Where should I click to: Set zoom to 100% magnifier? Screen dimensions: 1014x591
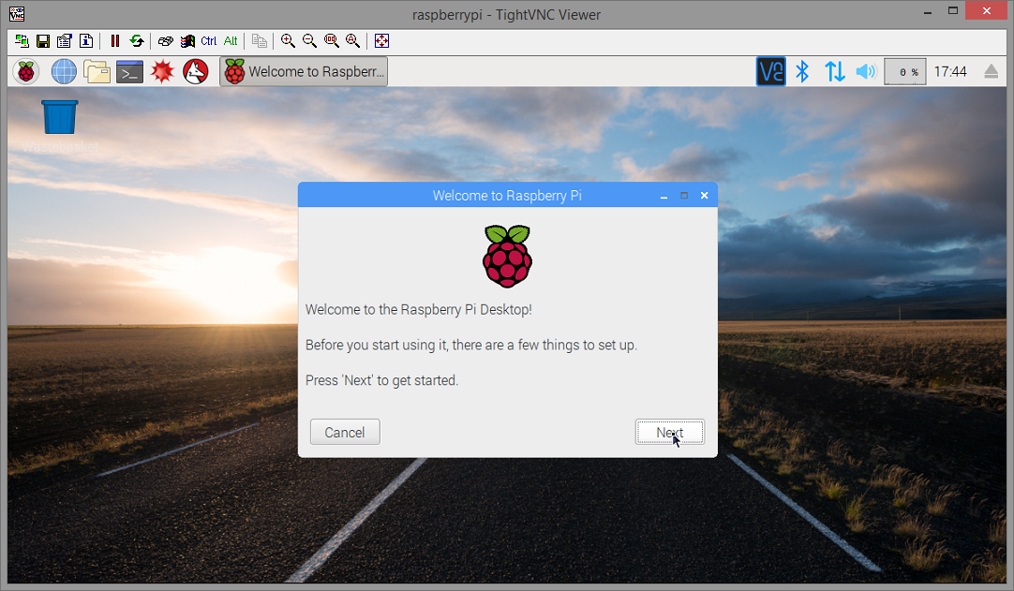(x=332, y=41)
